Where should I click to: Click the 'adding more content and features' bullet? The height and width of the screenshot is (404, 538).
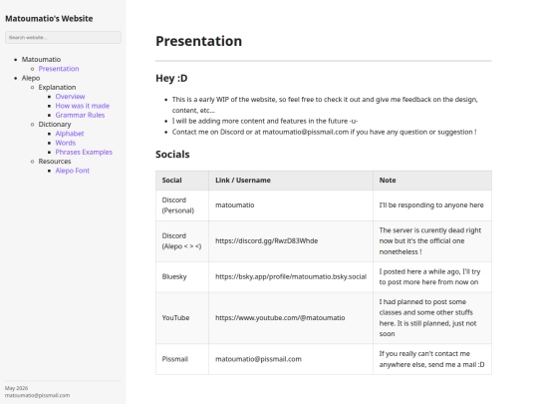tap(265, 121)
